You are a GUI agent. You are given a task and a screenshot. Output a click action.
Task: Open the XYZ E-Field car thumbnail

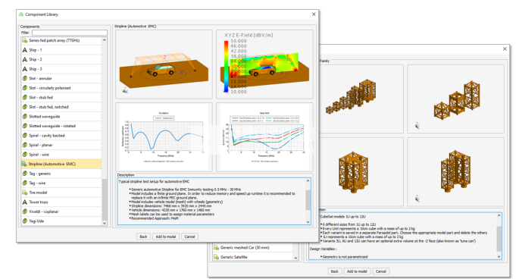264,64
